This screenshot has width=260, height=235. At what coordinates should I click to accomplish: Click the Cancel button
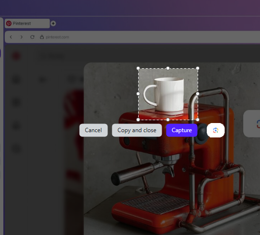click(x=94, y=130)
